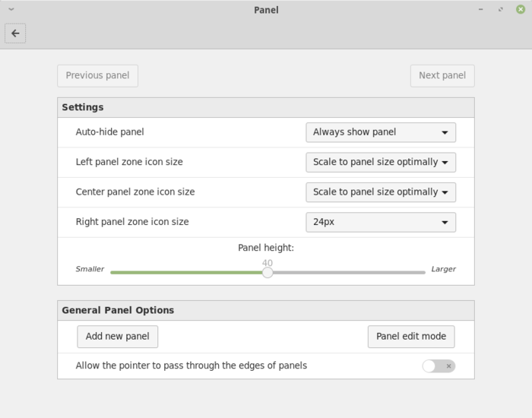Close the Panel settings window

[520, 10]
